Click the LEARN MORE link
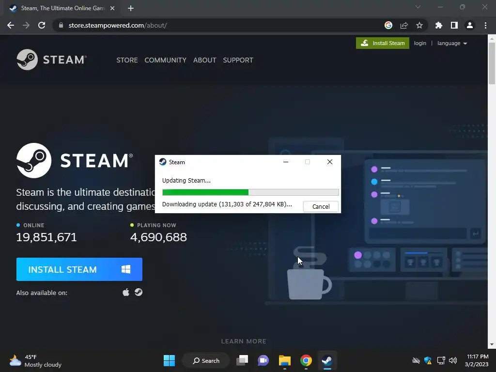The image size is (496, 372). [x=244, y=341]
